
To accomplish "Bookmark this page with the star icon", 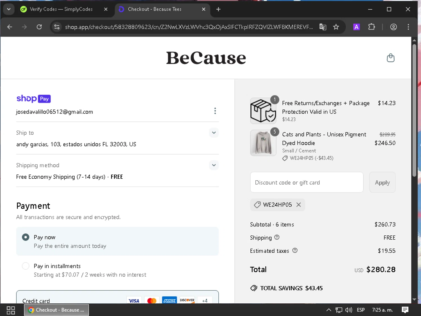I will click(336, 27).
